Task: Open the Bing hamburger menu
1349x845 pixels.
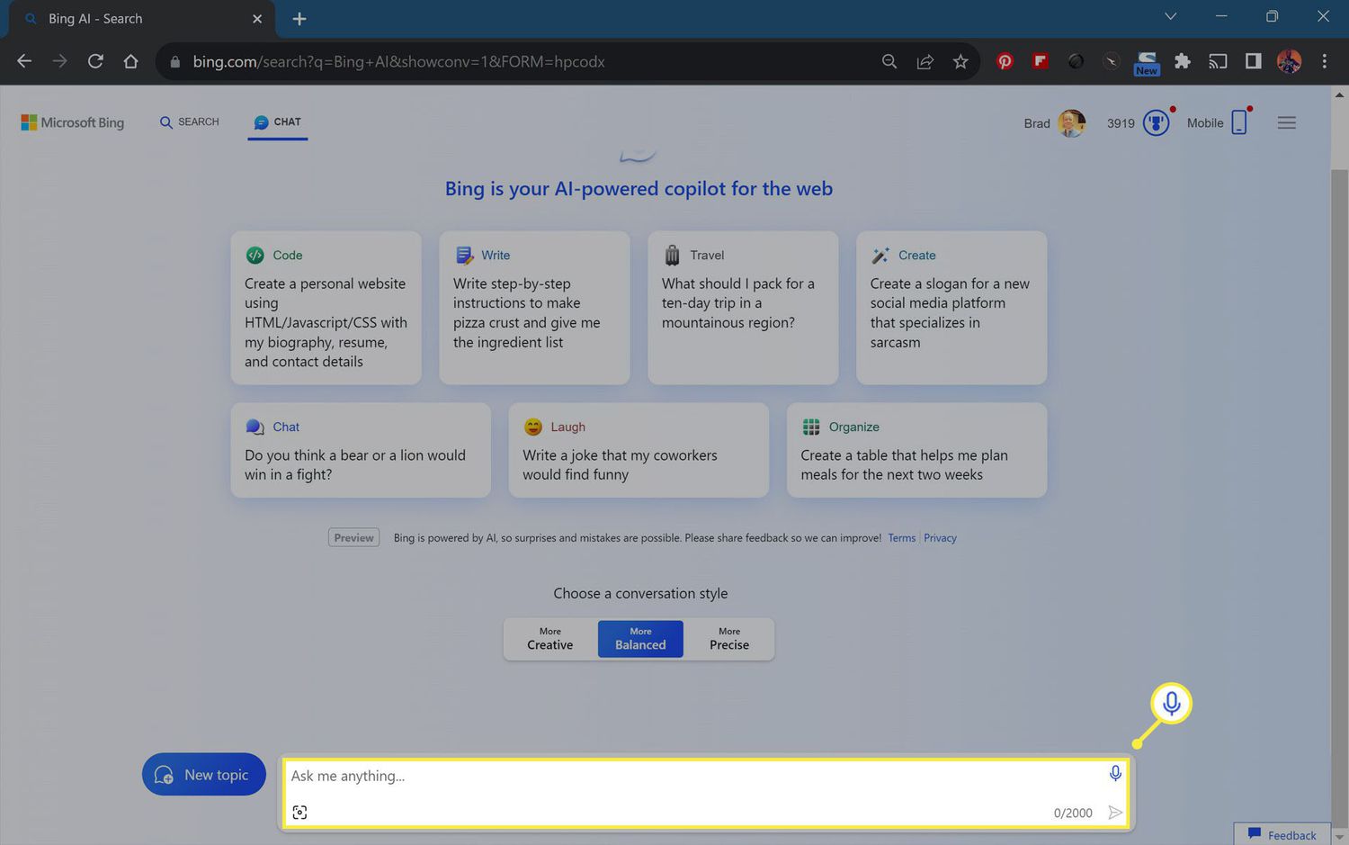Action: click(x=1286, y=123)
